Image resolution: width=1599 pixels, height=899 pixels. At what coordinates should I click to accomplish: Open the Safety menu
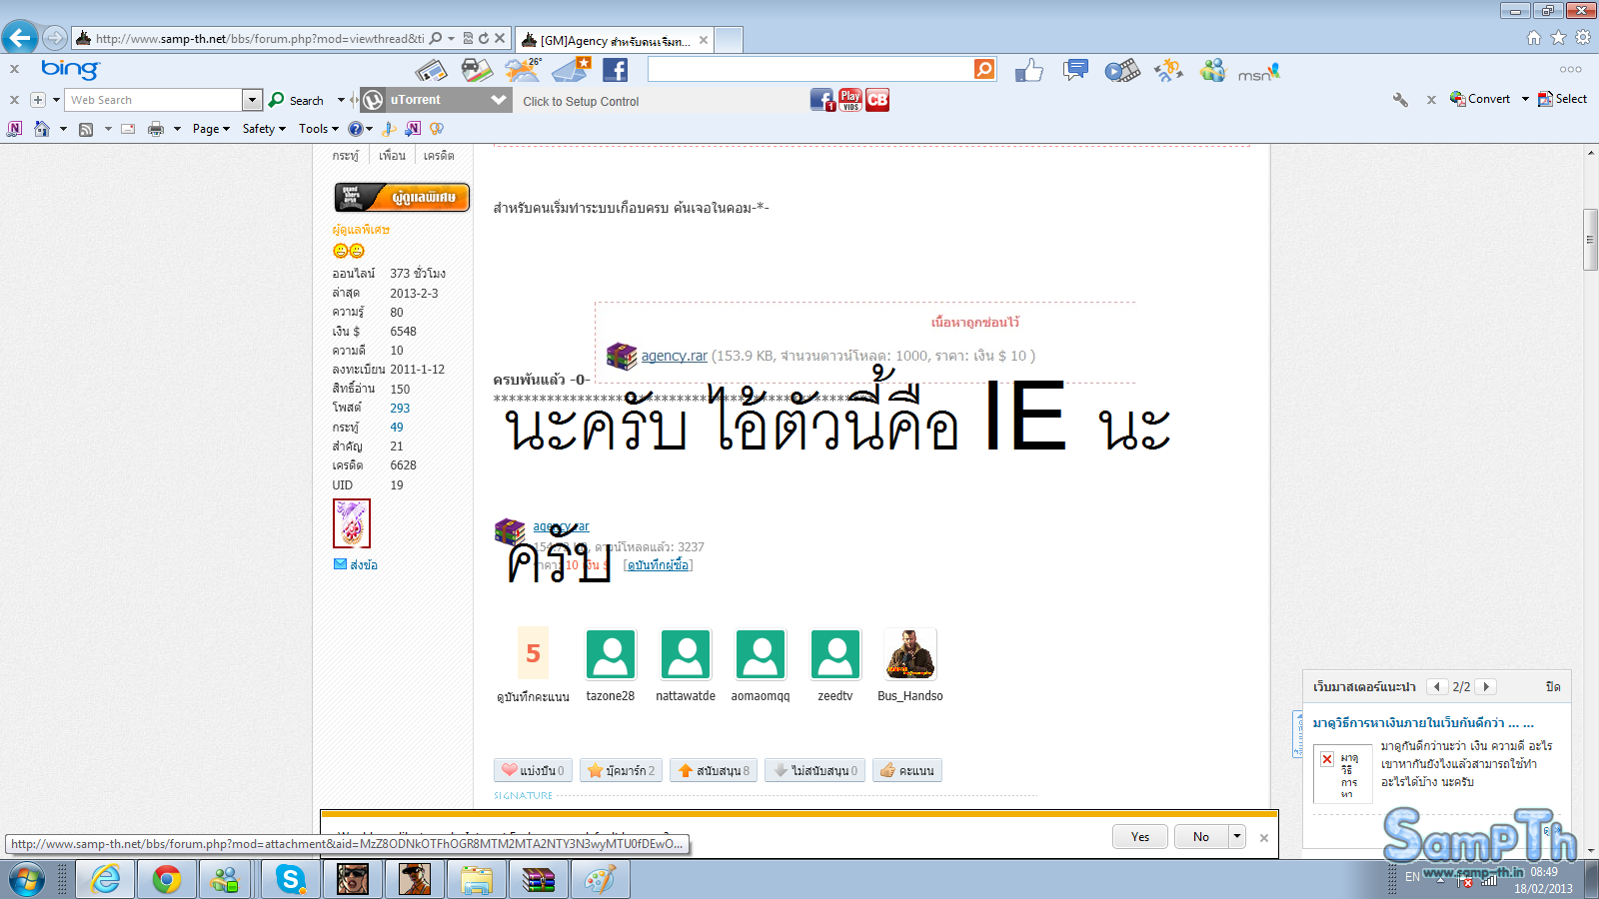263,129
